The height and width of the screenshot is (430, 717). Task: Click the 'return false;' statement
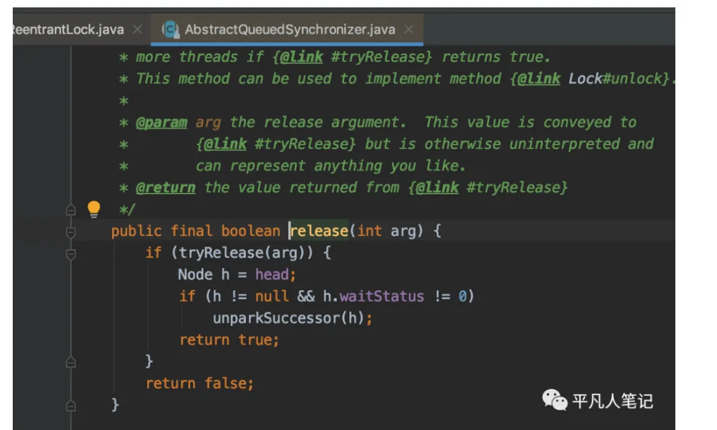[200, 384]
